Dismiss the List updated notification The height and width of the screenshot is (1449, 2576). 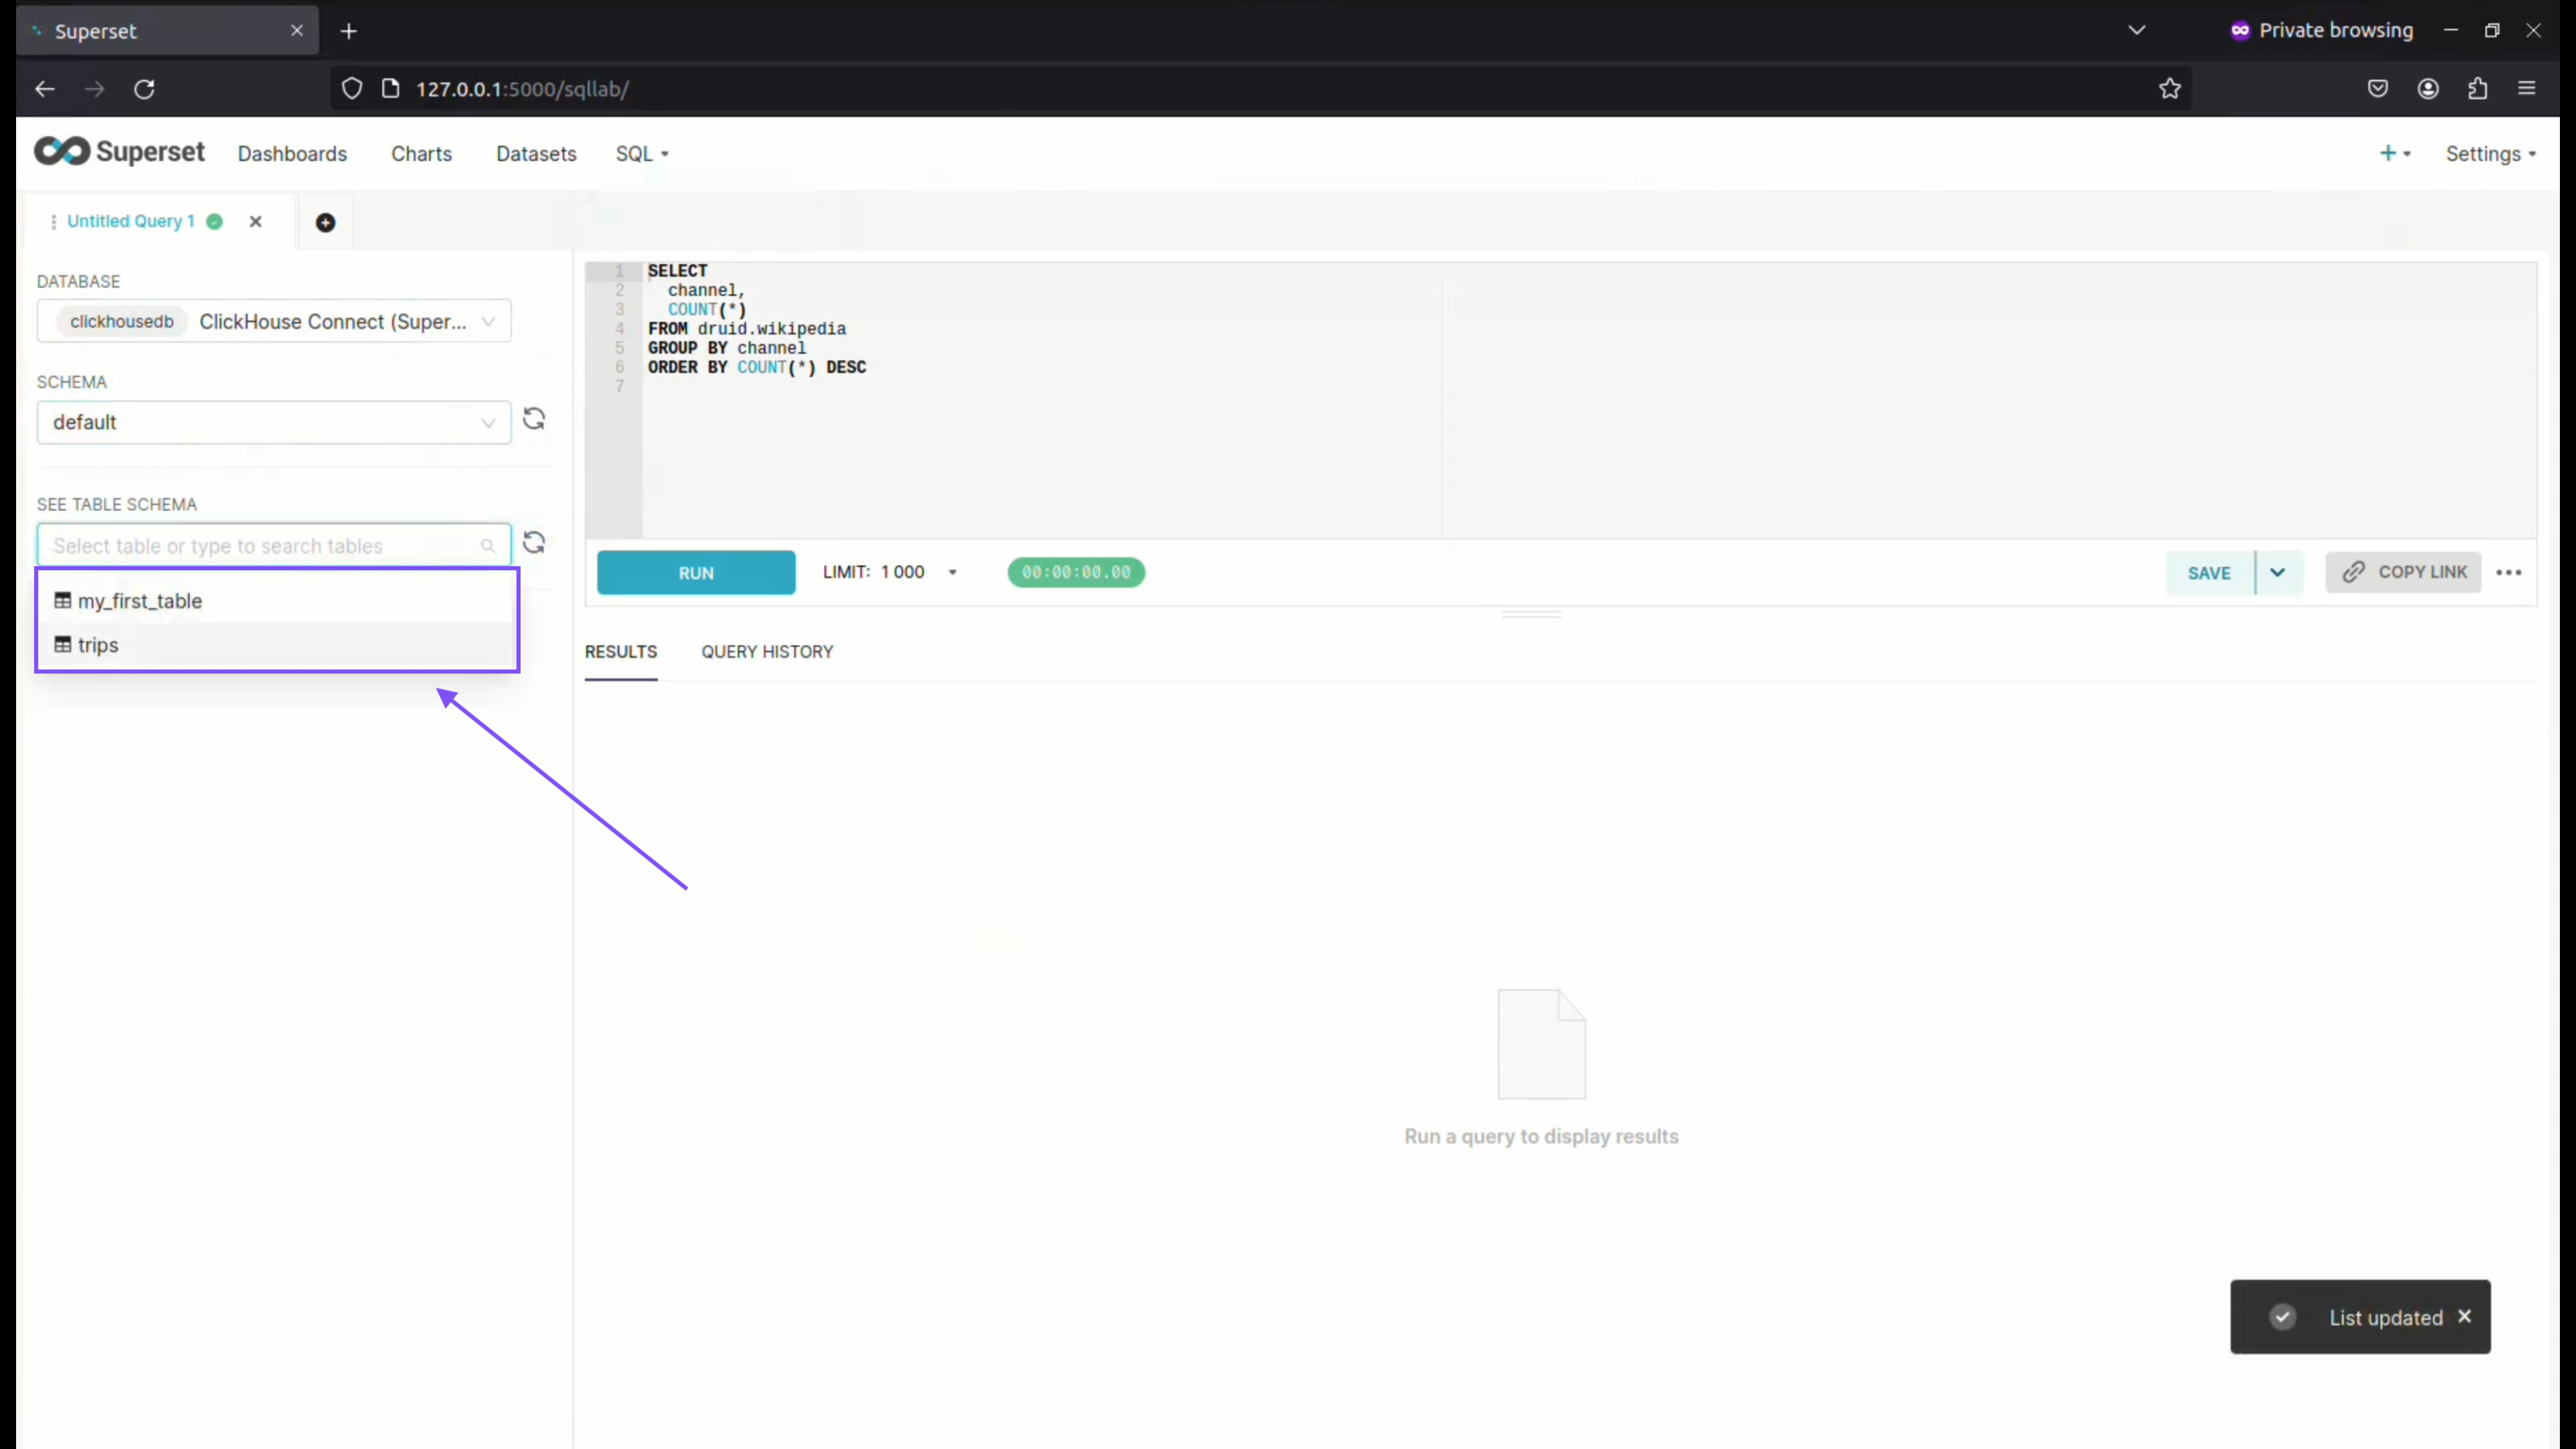tap(2465, 1317)
